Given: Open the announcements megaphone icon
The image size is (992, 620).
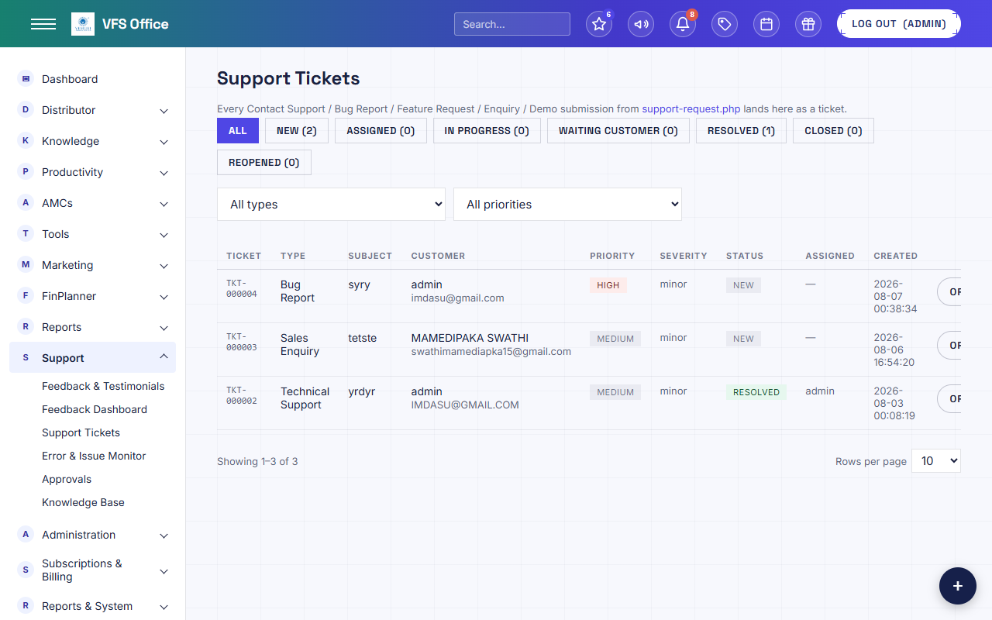Looking at the screenshot, I should (641, 24).
